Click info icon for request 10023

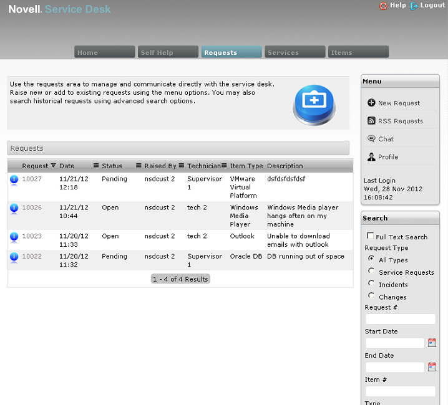[x=14, y=237]
